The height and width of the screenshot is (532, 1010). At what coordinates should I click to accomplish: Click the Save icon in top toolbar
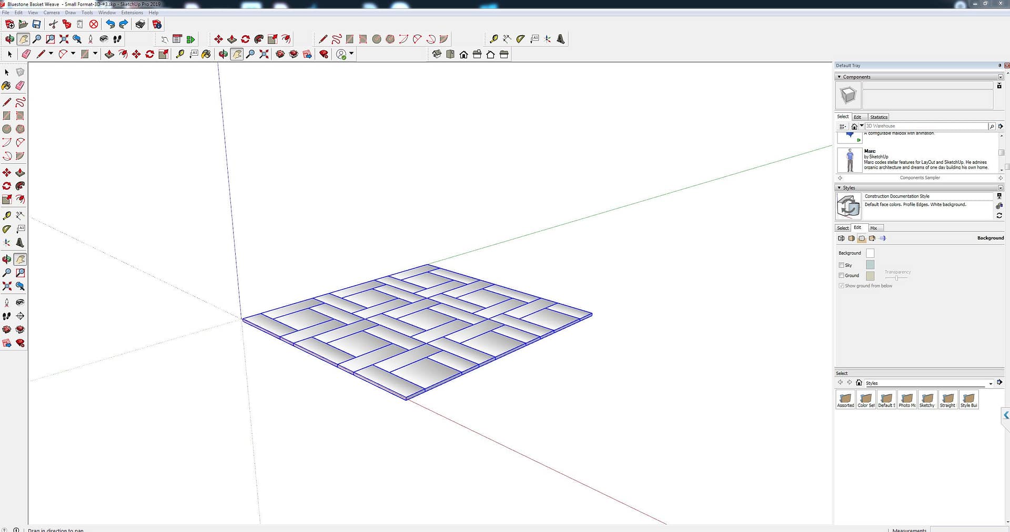click(x=36, y=24)
